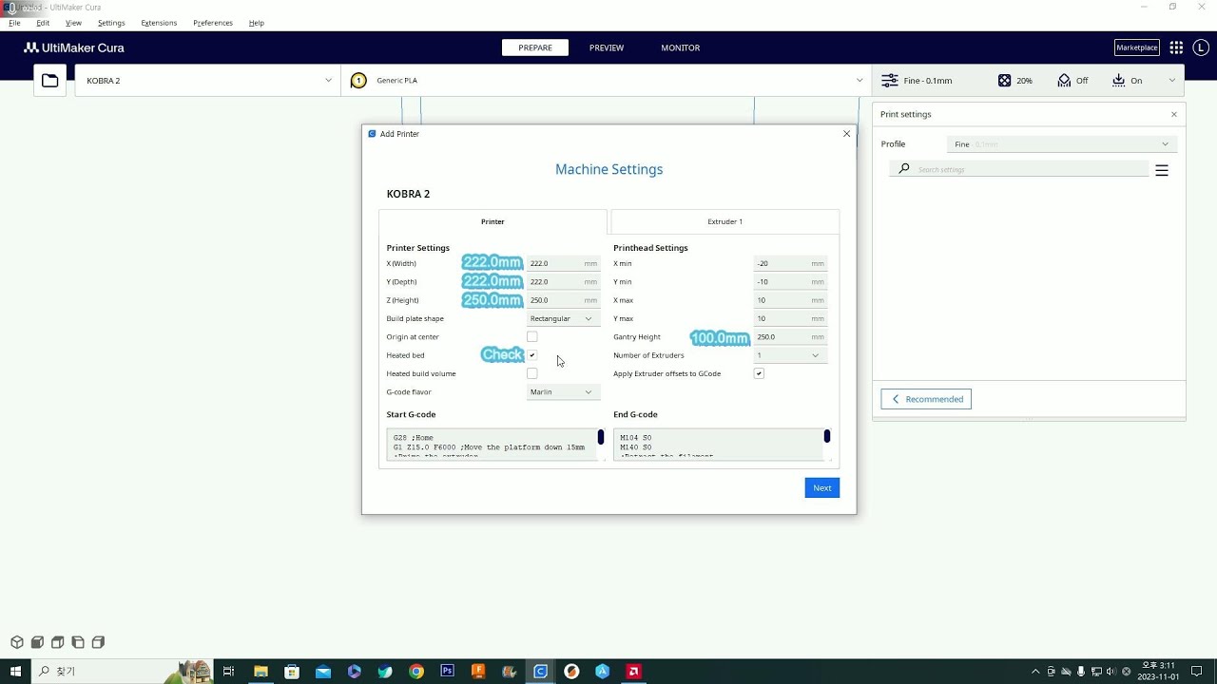Image resolution: width=1217 pixels, height=684 pixels.
Task: Switch to MONITOR stage
Action: point(681,47)
